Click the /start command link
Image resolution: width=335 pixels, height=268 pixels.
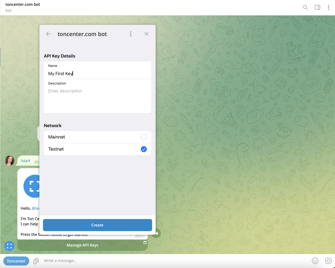(25, 161)
